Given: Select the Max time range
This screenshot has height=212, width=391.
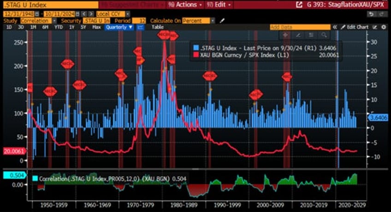Looking at the screenshot, I should pyautogui.click(x=96, y=27).
